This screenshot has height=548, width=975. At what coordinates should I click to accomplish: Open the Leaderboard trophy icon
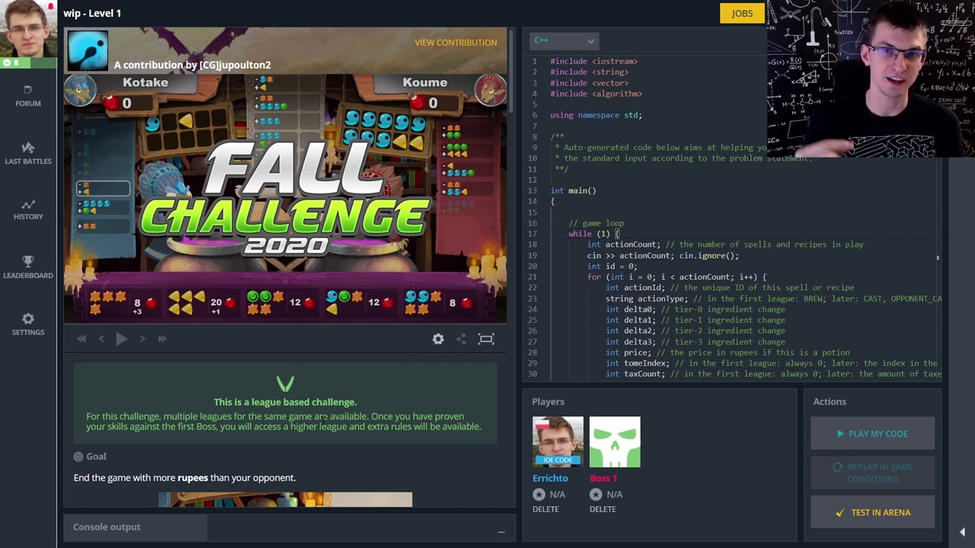click(x=28, y=262)
